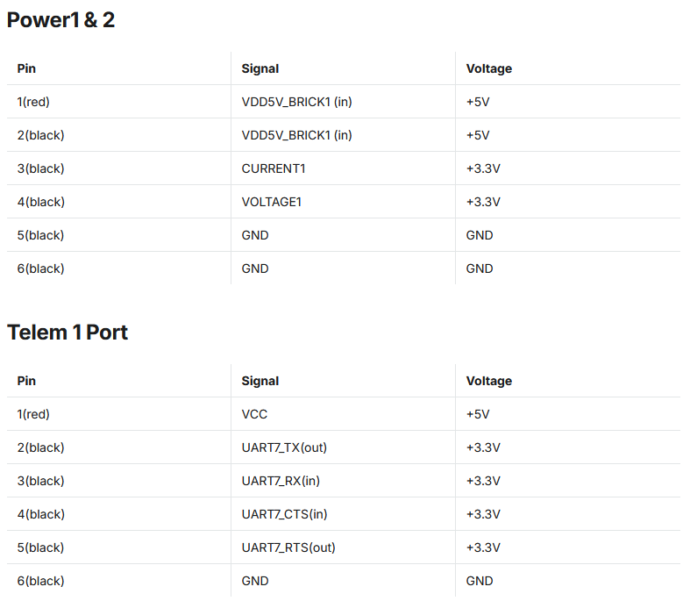Click the UART7_RX(in) signal entry
Screen dimensions: 690x601
[x=281, y=481]
